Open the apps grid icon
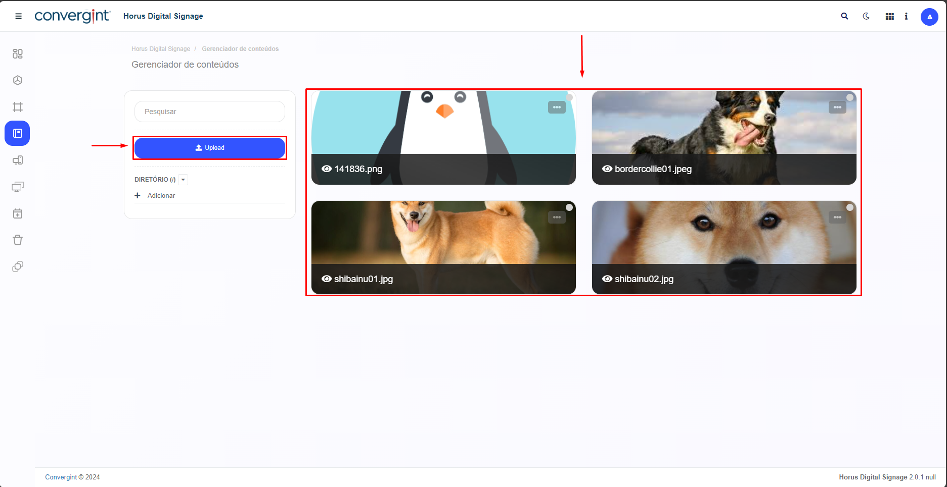The image size is (947, 487). (x=890, y=17)
